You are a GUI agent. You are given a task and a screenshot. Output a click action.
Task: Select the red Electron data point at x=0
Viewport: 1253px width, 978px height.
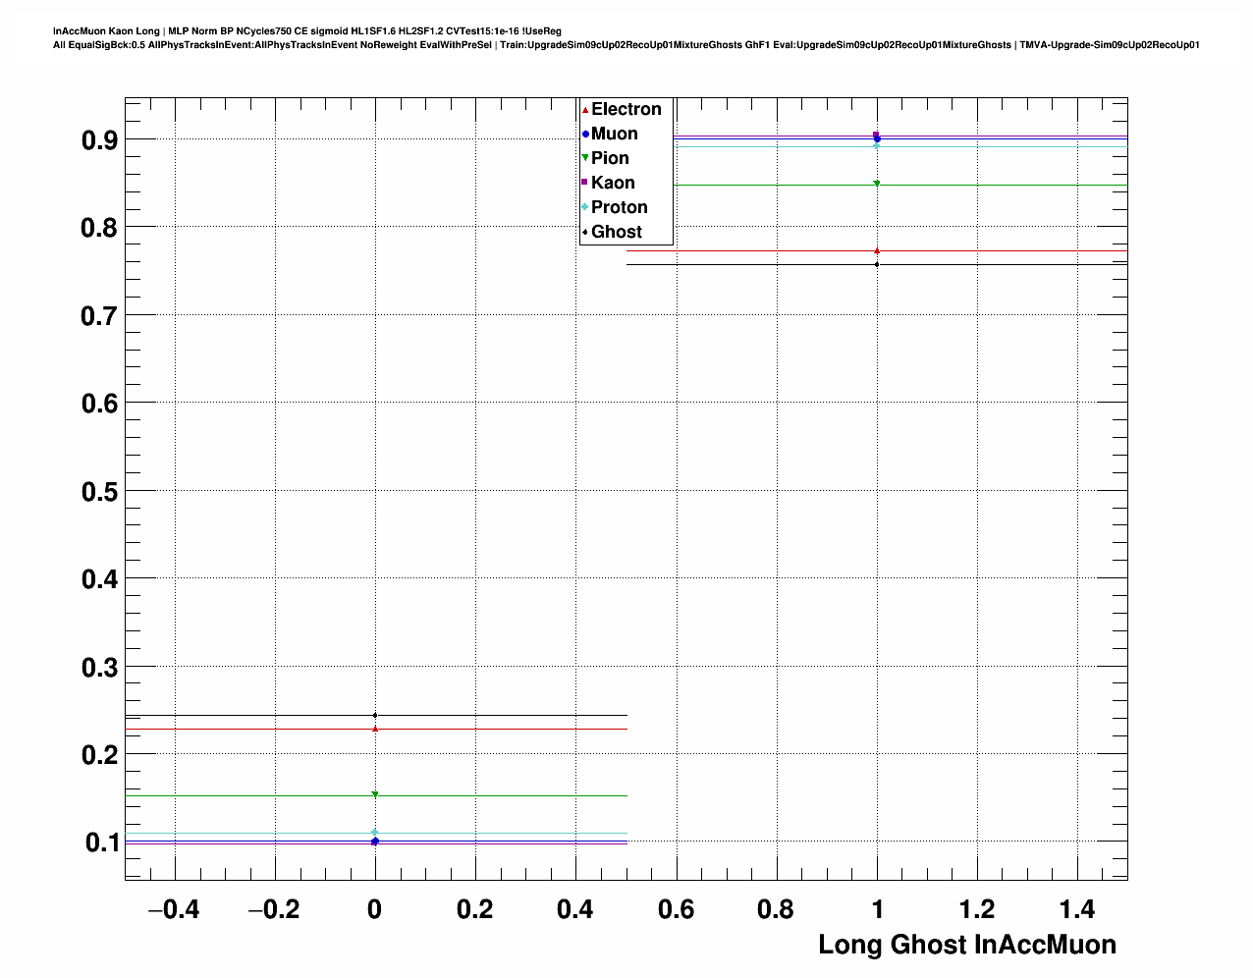point(375,729)
